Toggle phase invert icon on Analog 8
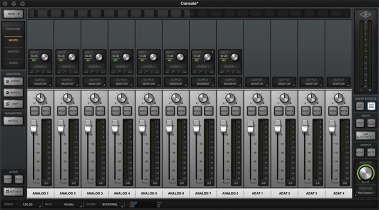 tap(233, 72)
